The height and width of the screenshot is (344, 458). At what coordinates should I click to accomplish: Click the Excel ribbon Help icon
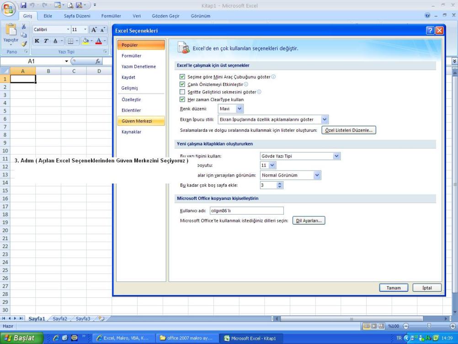coord(427,16)
